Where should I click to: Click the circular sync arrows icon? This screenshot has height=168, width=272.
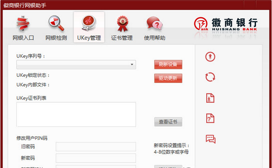click(210, 77)
